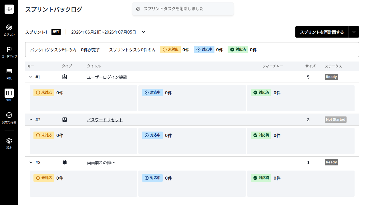Click 未対応 column badge under #2
This screenshot has width=366, height=205.
click(44, 135)
